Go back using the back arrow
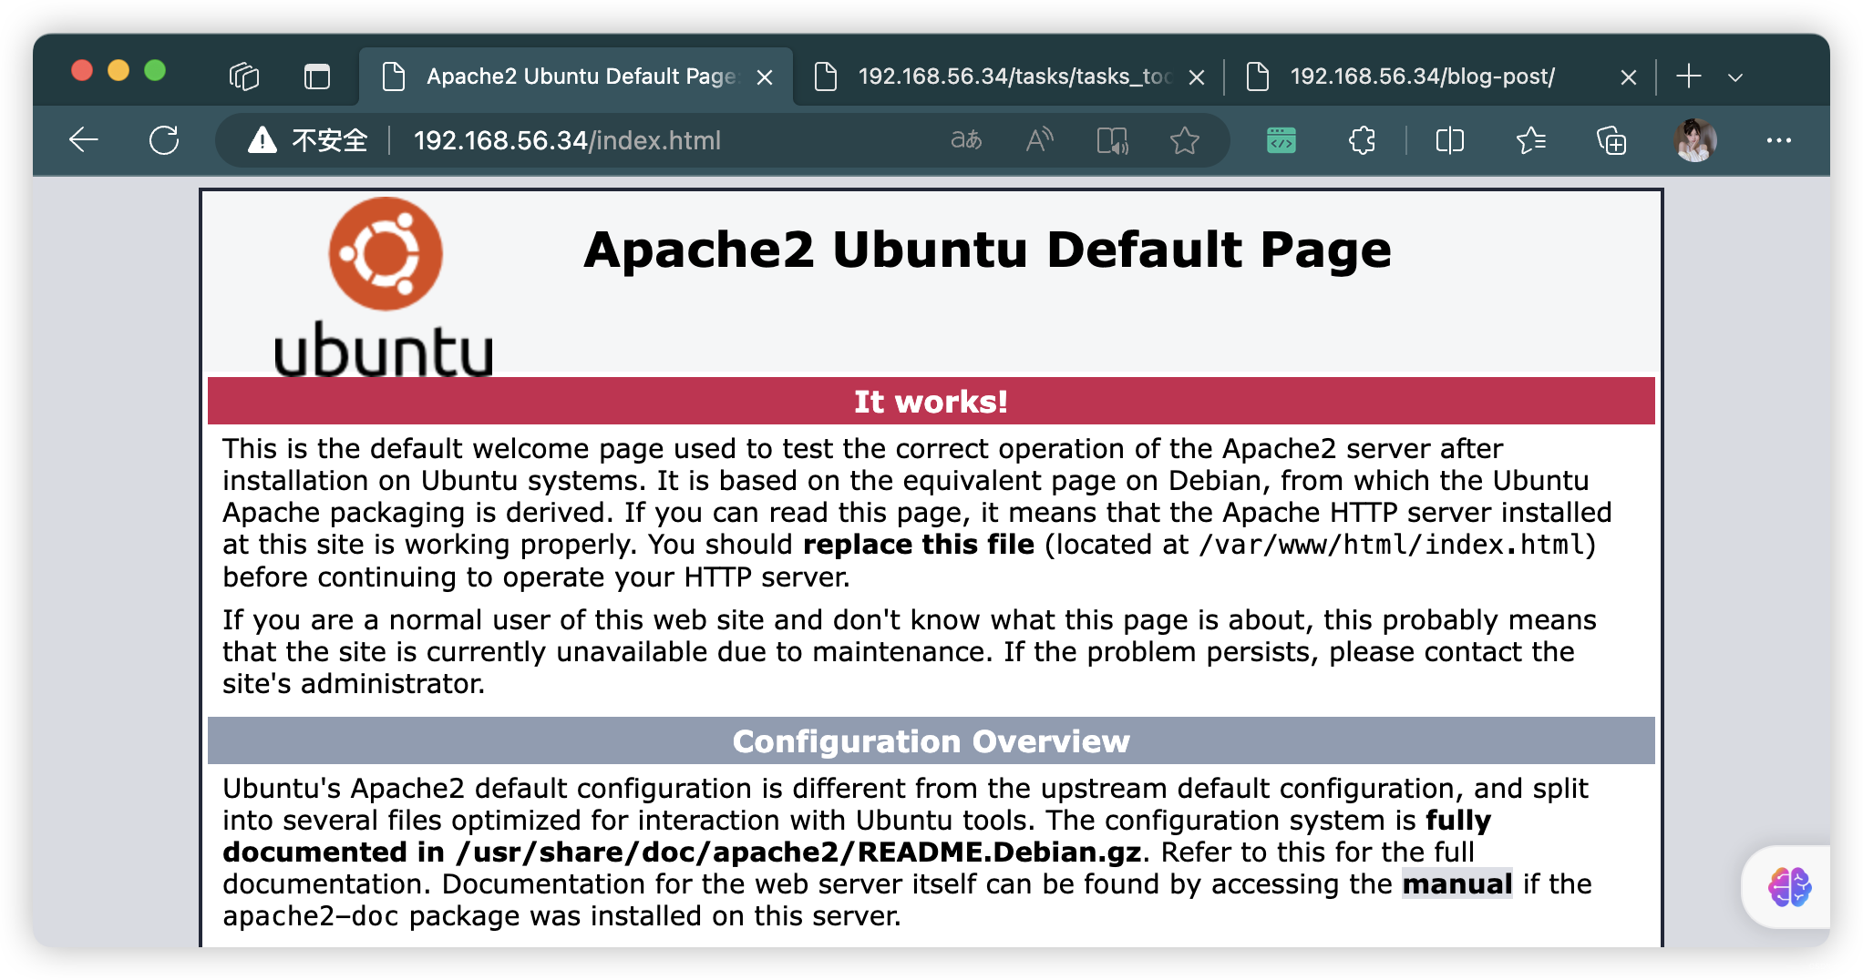 click(x=84, y=140)
